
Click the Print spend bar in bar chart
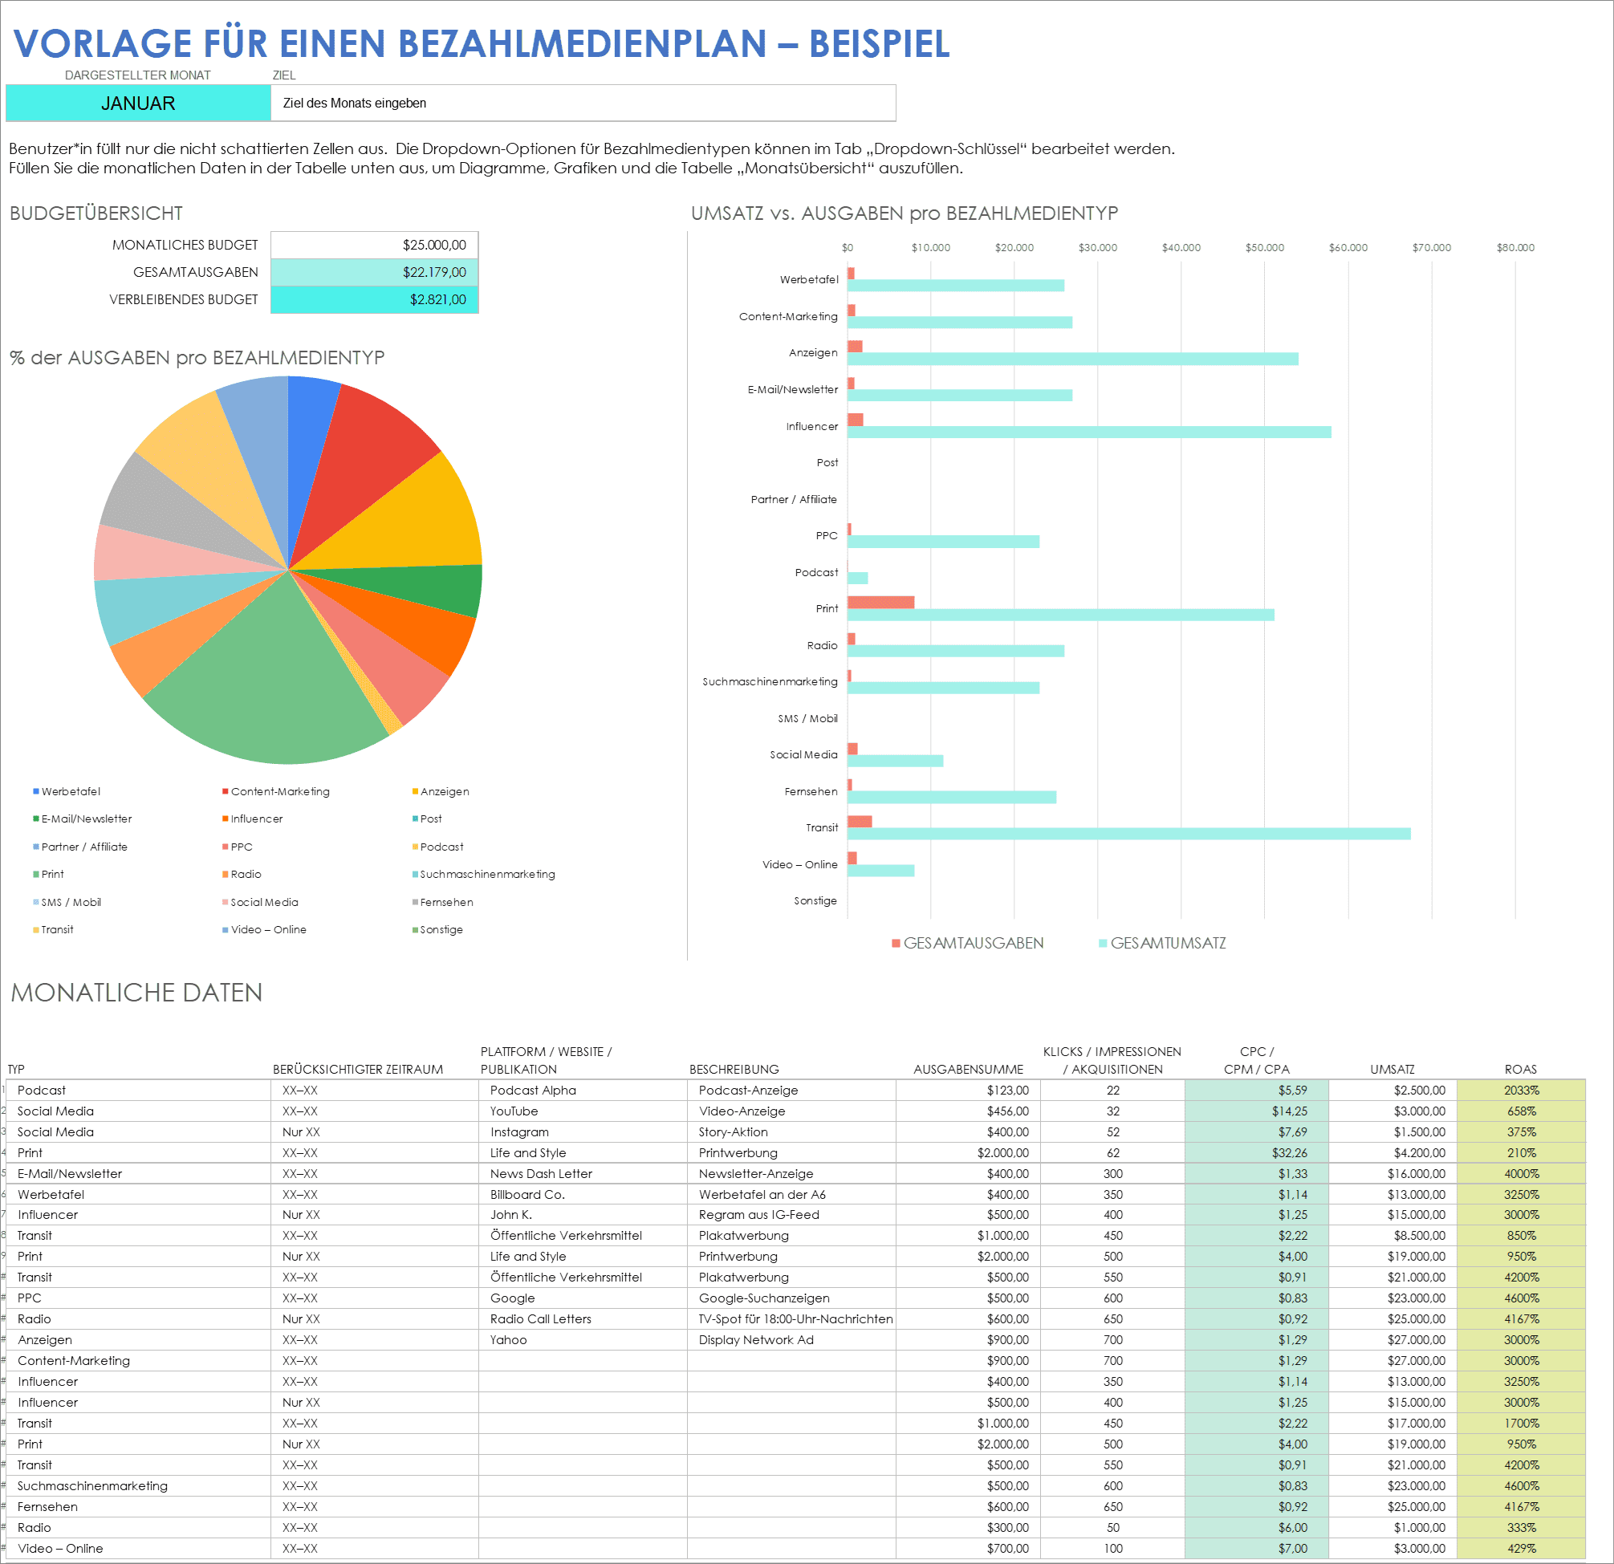[x=881, y=603]
